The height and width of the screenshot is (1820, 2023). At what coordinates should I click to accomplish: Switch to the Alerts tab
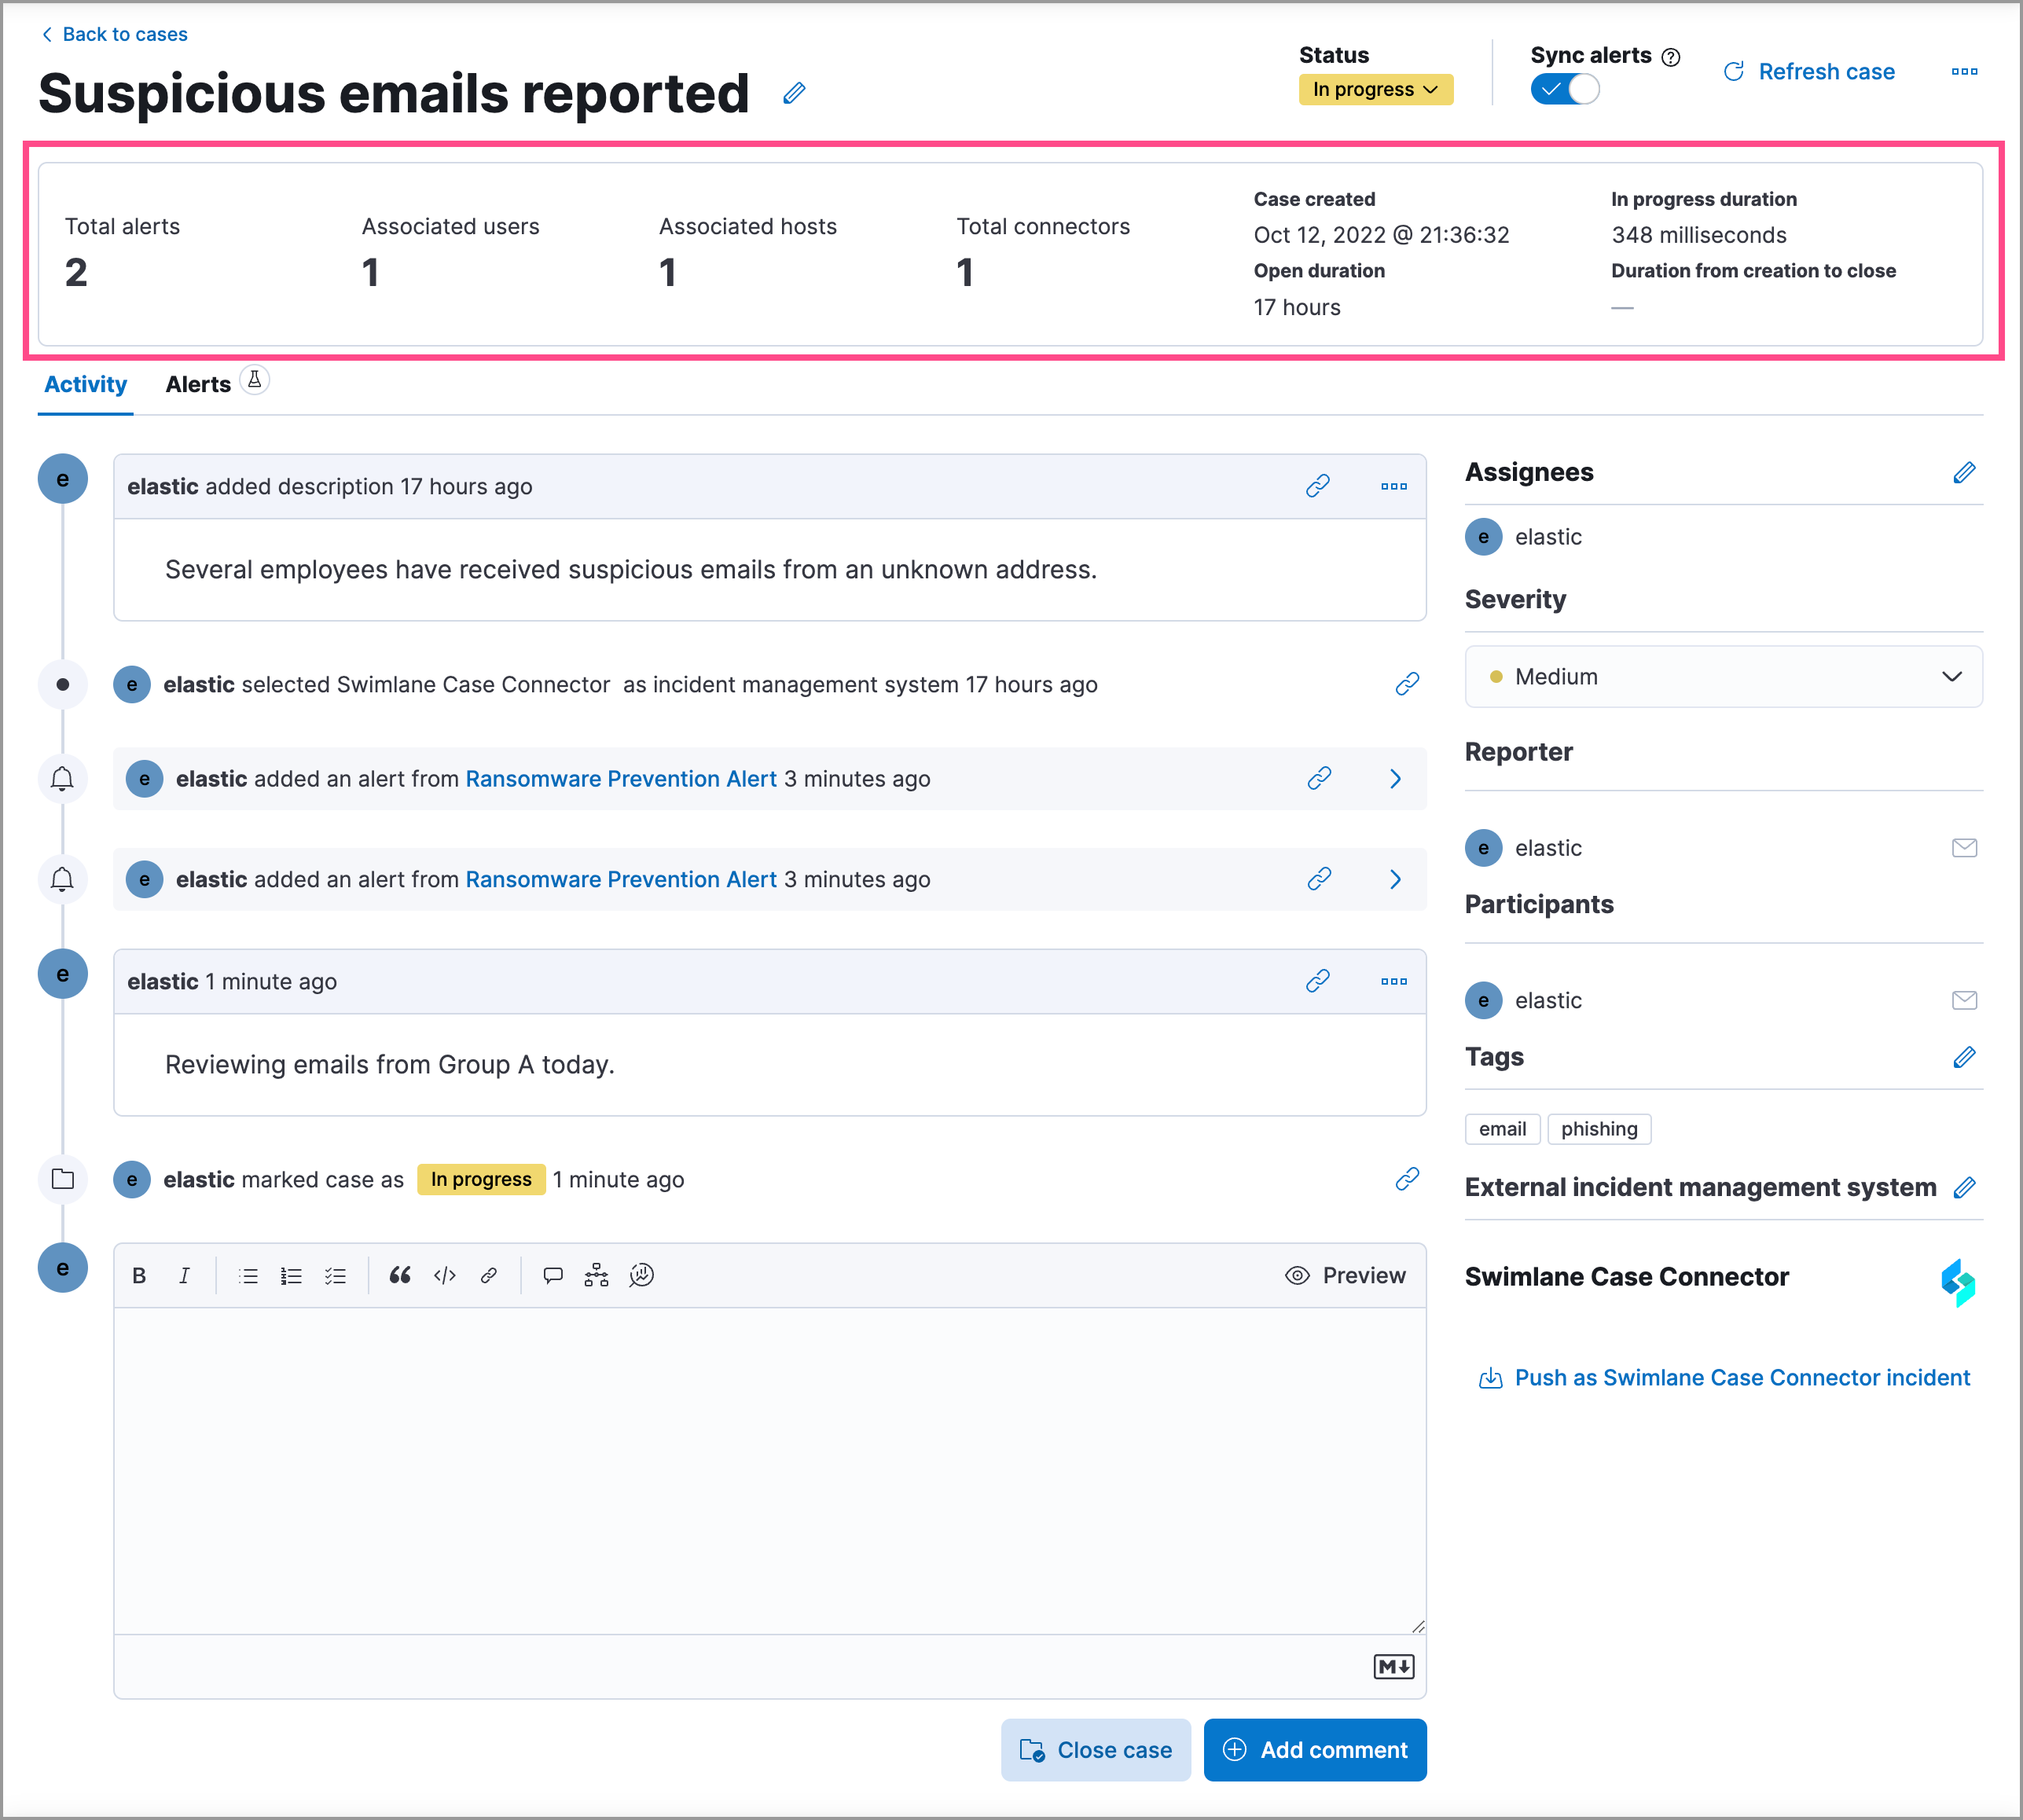coord(198,385)
